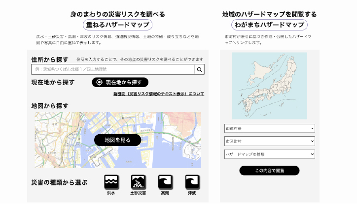
Task: Select the 高潮 storm surge icon
Action: [x=165, y=182]
